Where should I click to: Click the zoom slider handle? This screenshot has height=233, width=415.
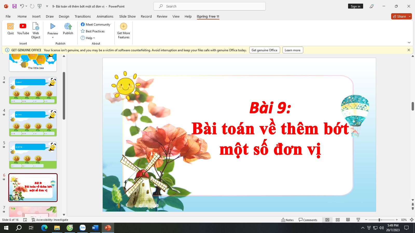click(379, 220)
